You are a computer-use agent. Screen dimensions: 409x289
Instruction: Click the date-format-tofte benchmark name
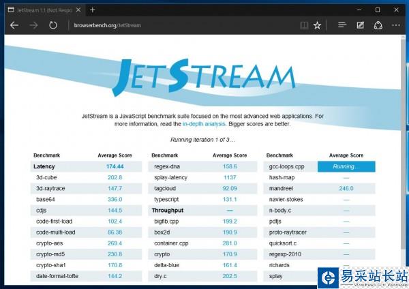[x=57, y=276]
